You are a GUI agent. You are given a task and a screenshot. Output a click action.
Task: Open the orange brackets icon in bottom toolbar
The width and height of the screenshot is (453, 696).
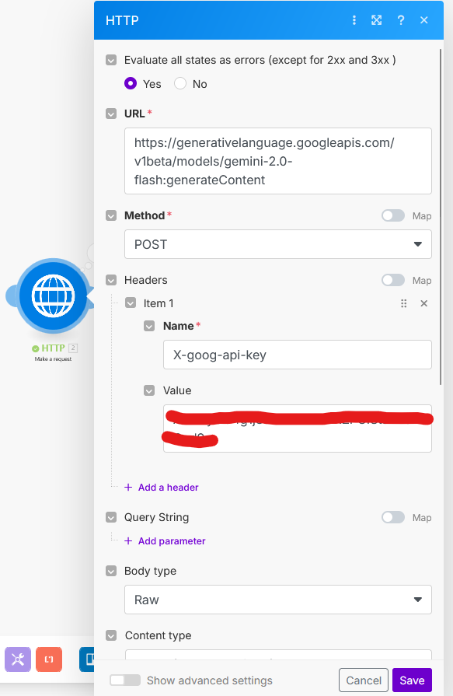pyautogui.click(x=49, y=659)
